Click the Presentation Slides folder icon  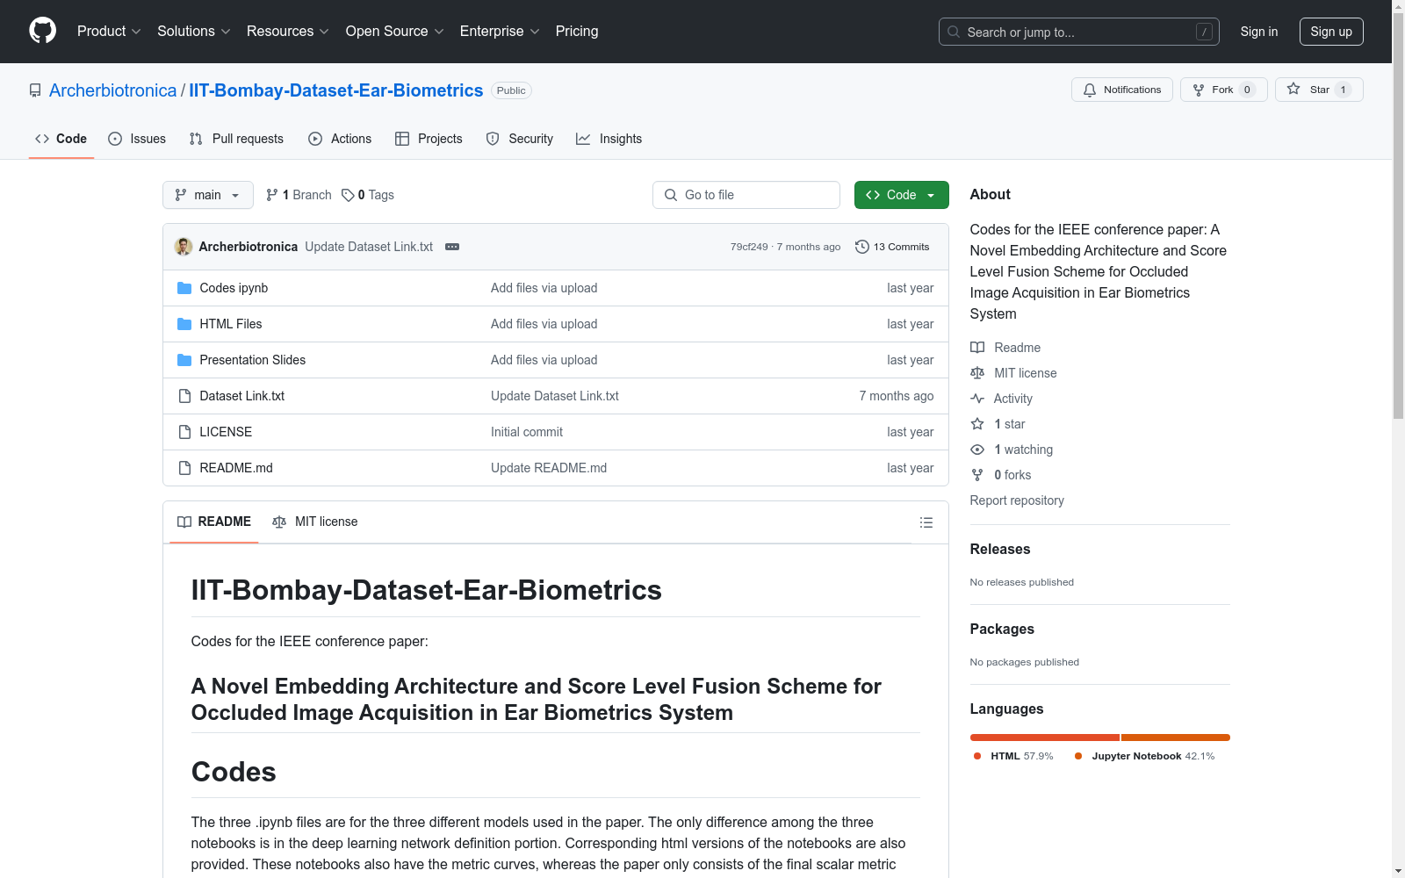point(184,360)
